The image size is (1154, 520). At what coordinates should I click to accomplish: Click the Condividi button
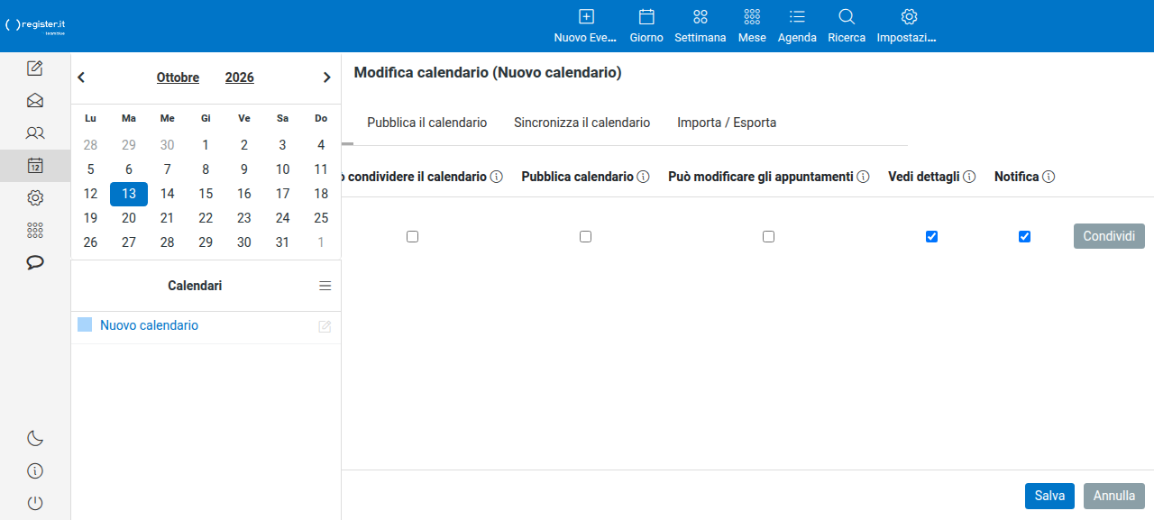(x=1109, y=236)
